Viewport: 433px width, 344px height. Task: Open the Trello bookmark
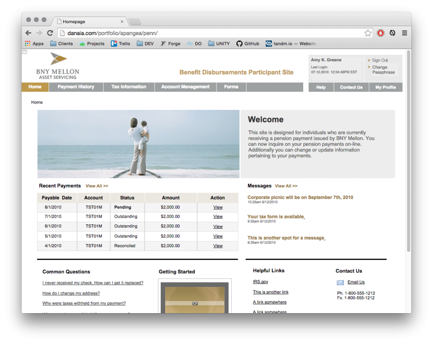[x=121, y=44]
